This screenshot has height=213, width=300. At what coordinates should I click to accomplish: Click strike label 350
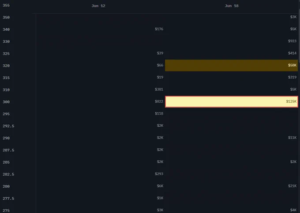[6, 17]
